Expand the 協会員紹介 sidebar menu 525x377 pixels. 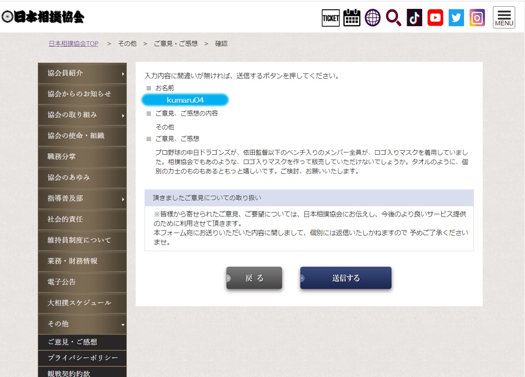click(82, 73)
